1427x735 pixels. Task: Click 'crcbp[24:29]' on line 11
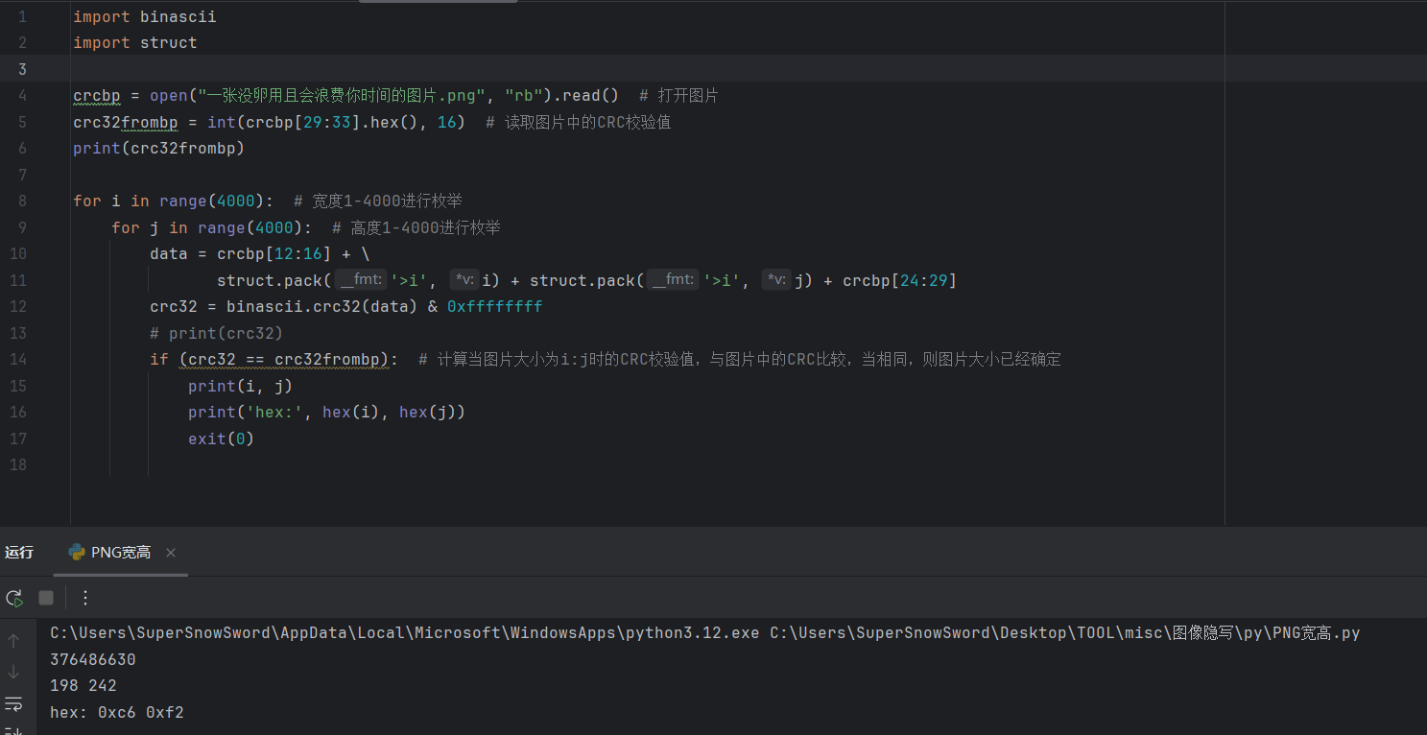pyautogui.click(x=899, y=280)
